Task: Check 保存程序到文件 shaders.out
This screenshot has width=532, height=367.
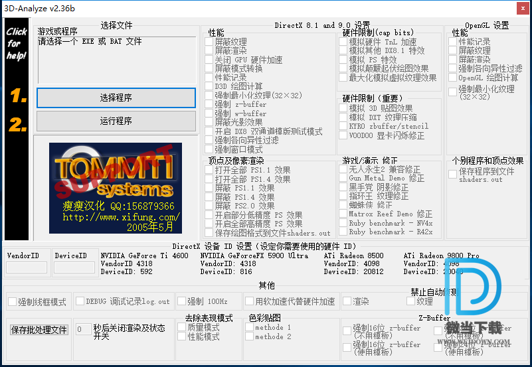Action: pos(452,174)
